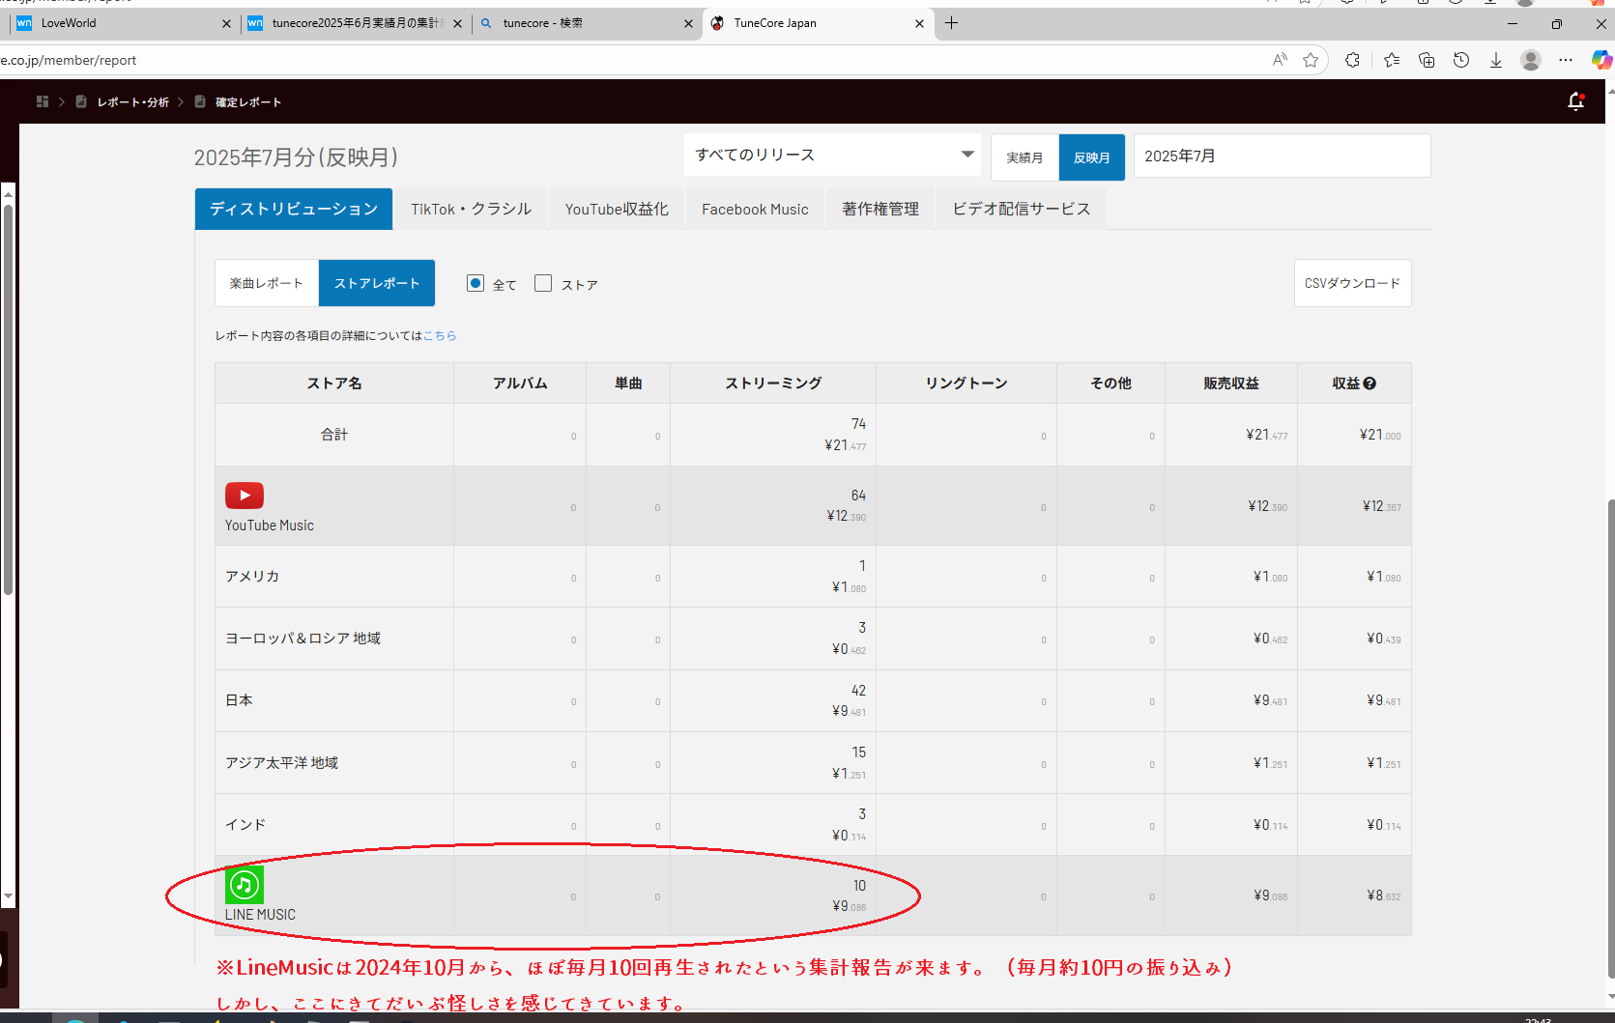Open browser downloads icon
Viewport: 1615px width, 1023px height.
1495,60
